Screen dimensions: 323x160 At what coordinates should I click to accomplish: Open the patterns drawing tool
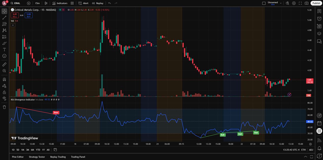4,31
